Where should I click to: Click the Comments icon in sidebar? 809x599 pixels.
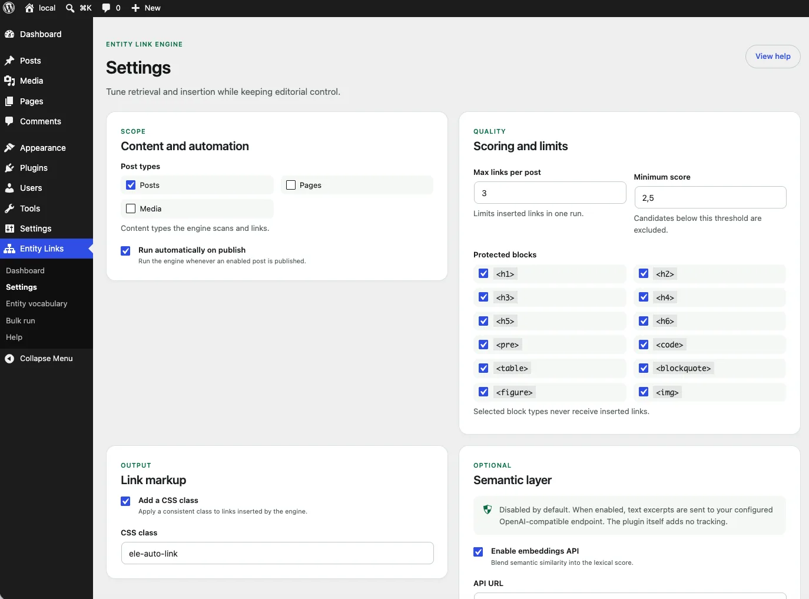coord(9,121)
